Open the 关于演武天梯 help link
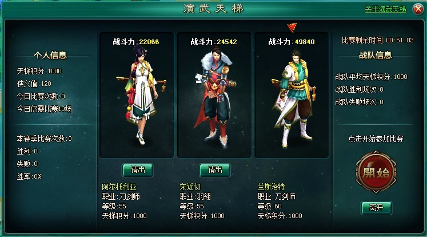Image resolution: width=427 pixels, height=237 pixels. click(x=385, y=9)
